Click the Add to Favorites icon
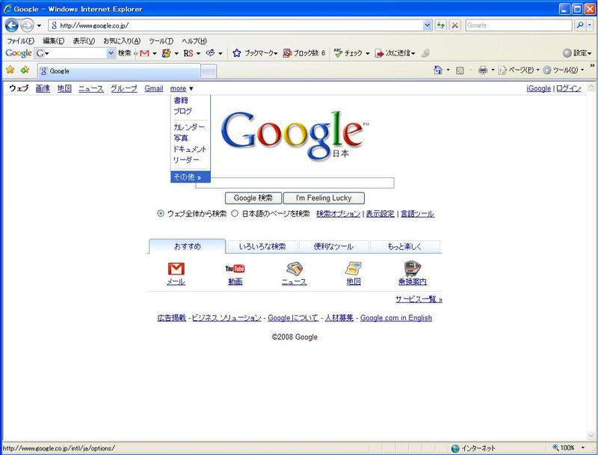The image size is (598, 455). (25, 70)
